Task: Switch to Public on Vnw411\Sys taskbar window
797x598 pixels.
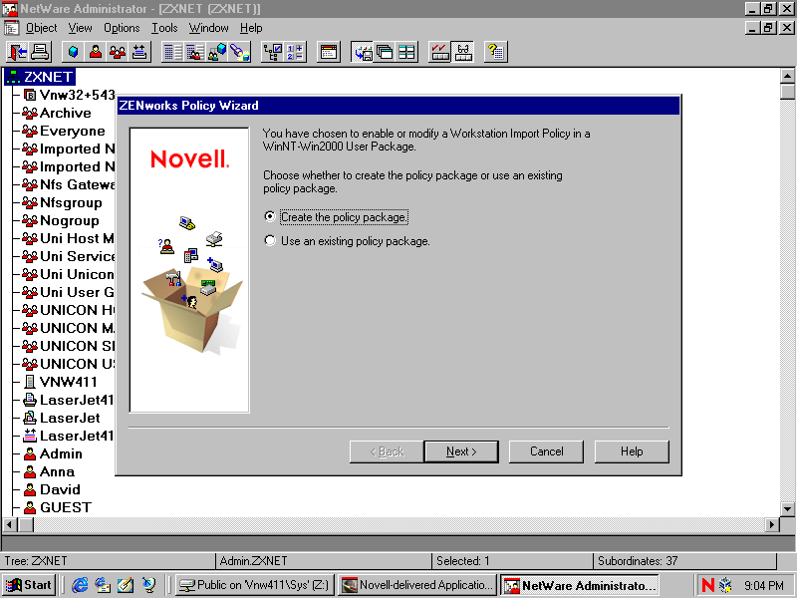Action: pos(255,585)
